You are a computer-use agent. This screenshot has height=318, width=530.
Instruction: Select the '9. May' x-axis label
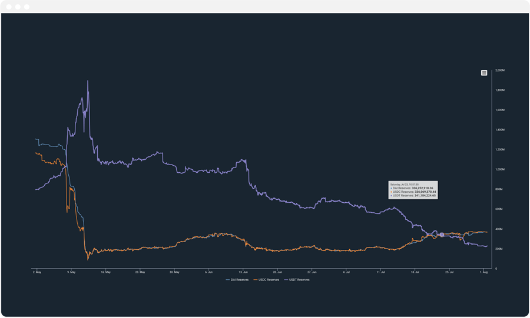pos(71,272)
